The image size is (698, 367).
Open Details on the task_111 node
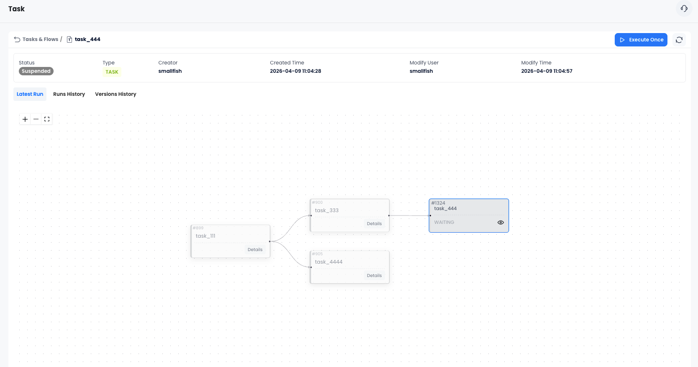(255, 250)
